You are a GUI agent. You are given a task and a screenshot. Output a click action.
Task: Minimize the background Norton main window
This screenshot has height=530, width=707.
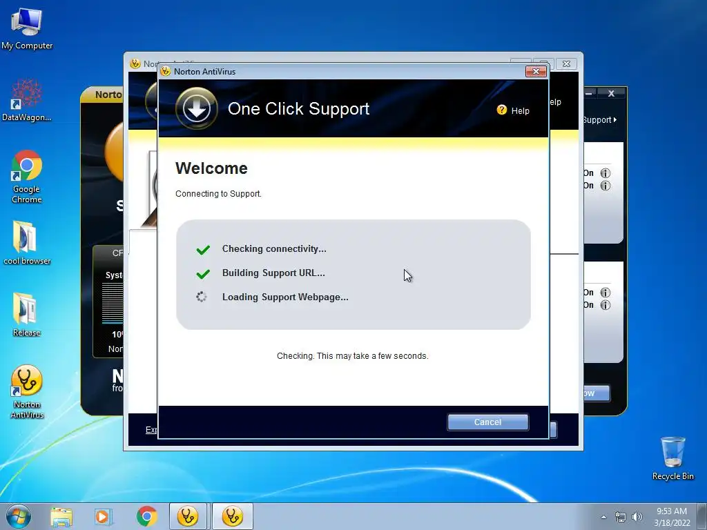590,93
